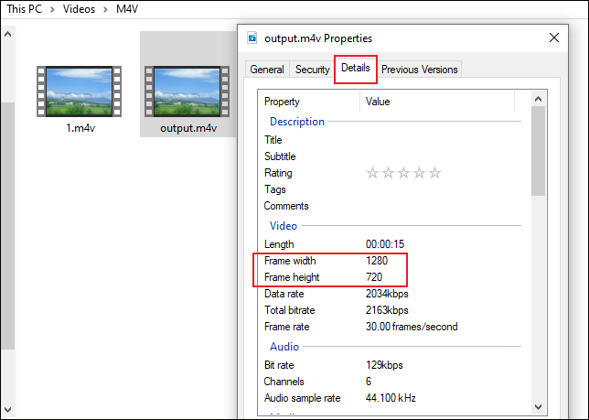Click the Audio sample rate label
The image size is (589, 420).
click(303, 398)
